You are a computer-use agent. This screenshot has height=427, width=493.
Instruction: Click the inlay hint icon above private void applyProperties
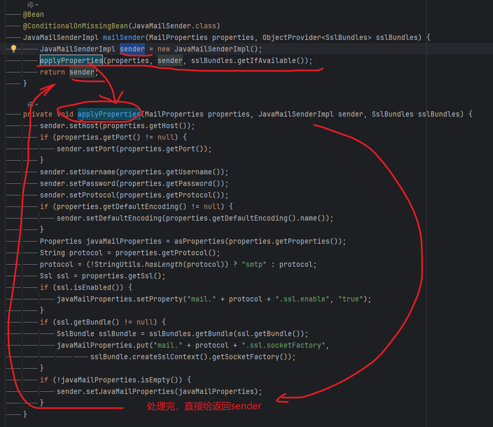coord(30,104)
